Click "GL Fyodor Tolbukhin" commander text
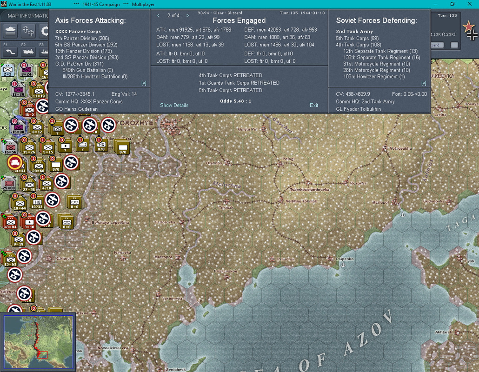This screenshot has height=372, width=479. 359,109
